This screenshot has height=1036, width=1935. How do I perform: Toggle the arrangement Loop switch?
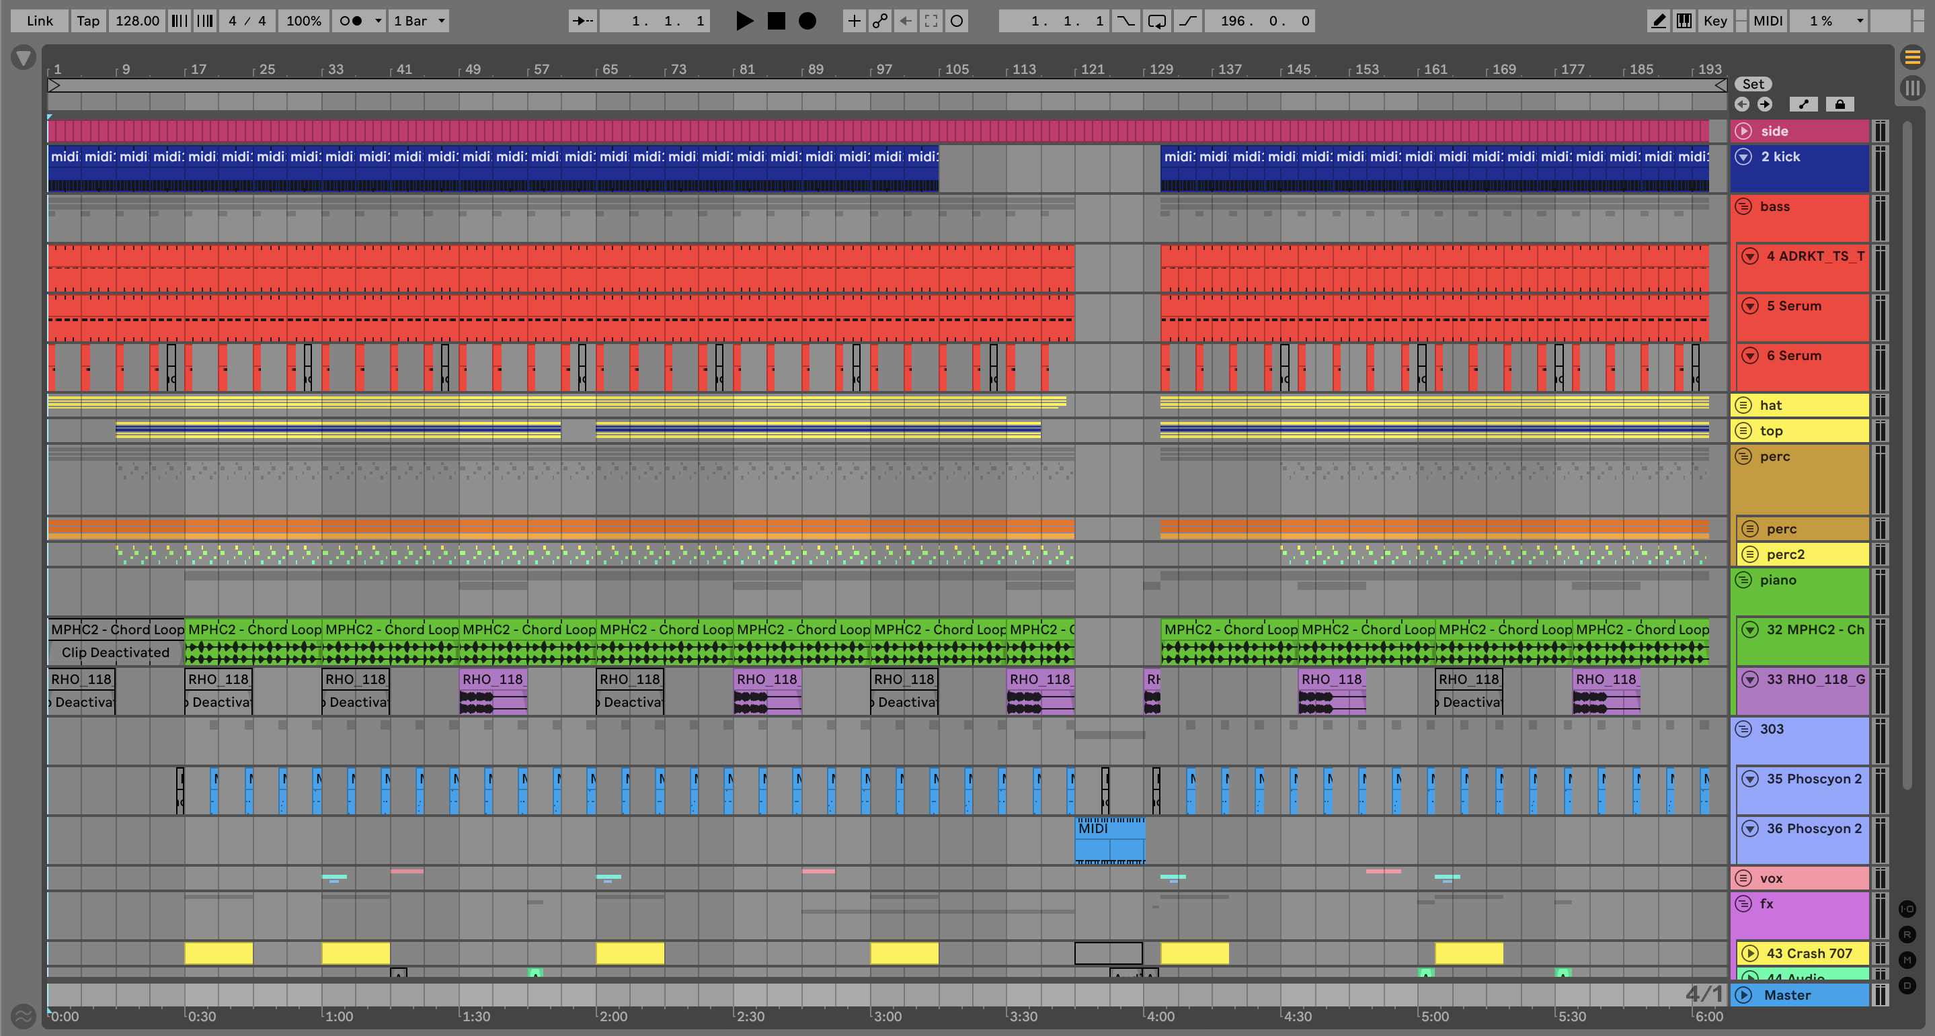(1157, 21)
